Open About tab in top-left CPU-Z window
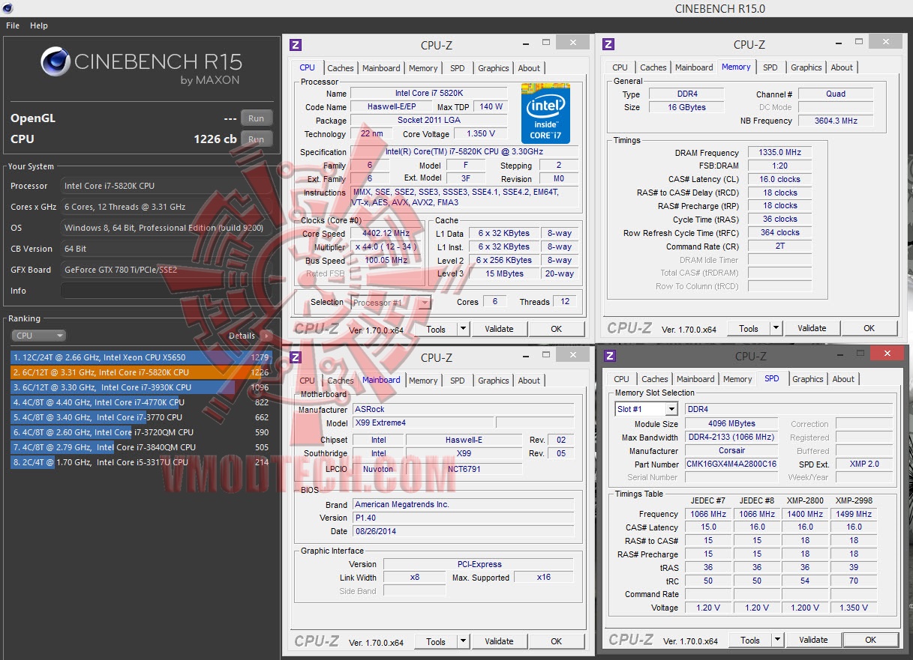 pos(529,68)
